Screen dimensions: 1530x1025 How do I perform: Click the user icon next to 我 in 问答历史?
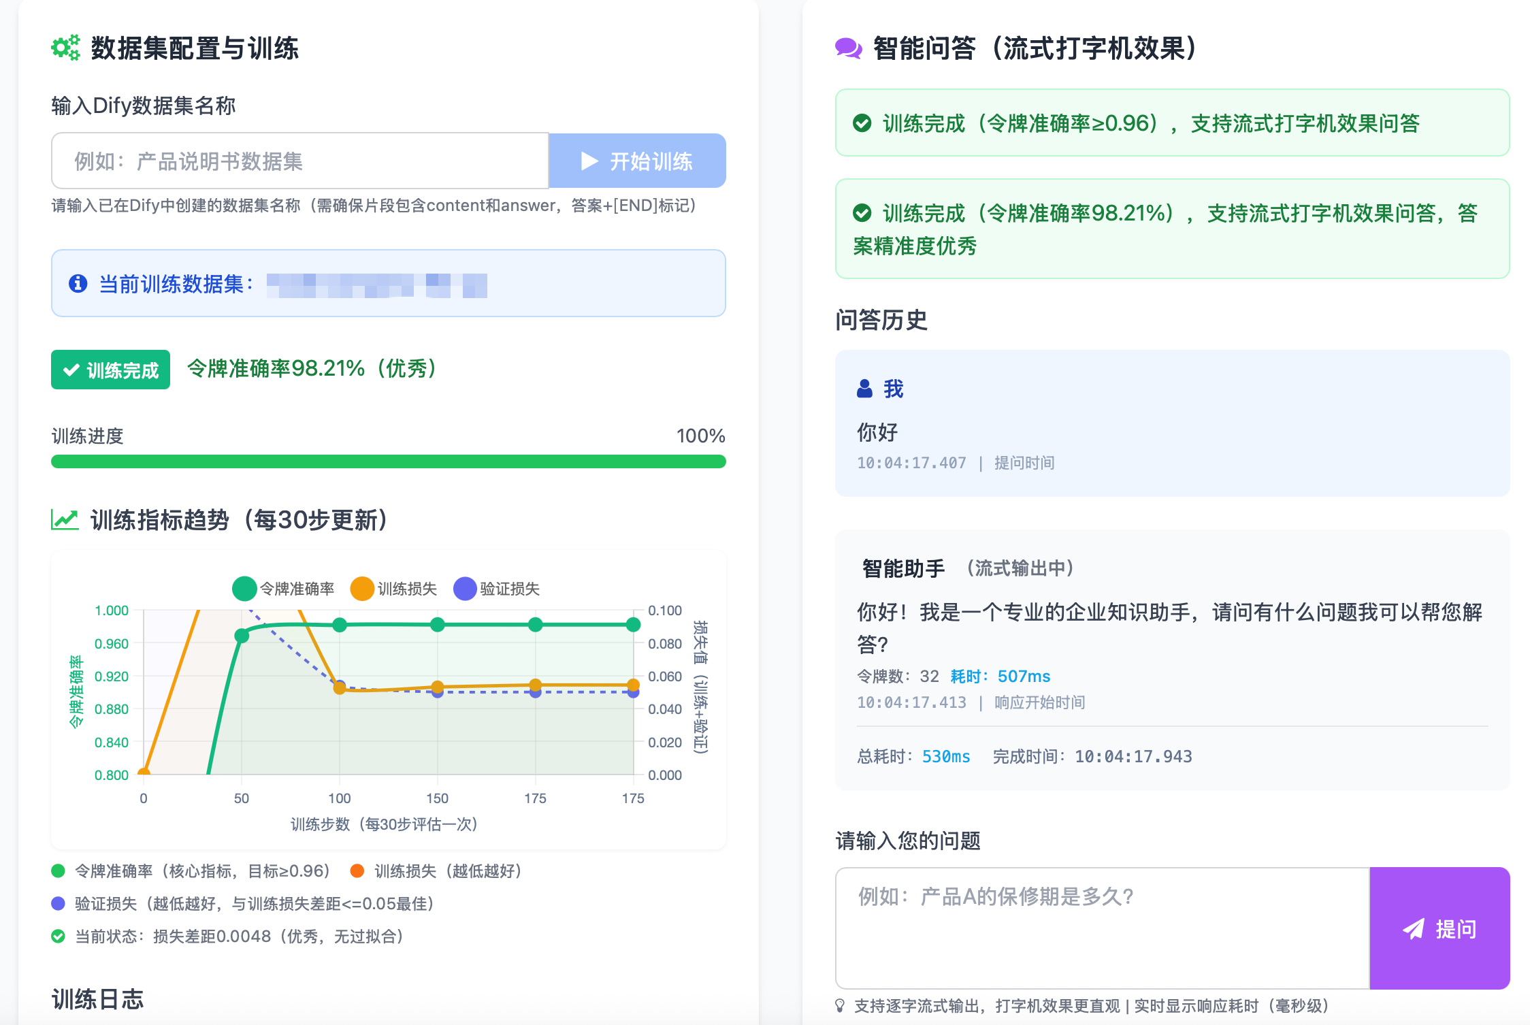(x=865, y=389)
